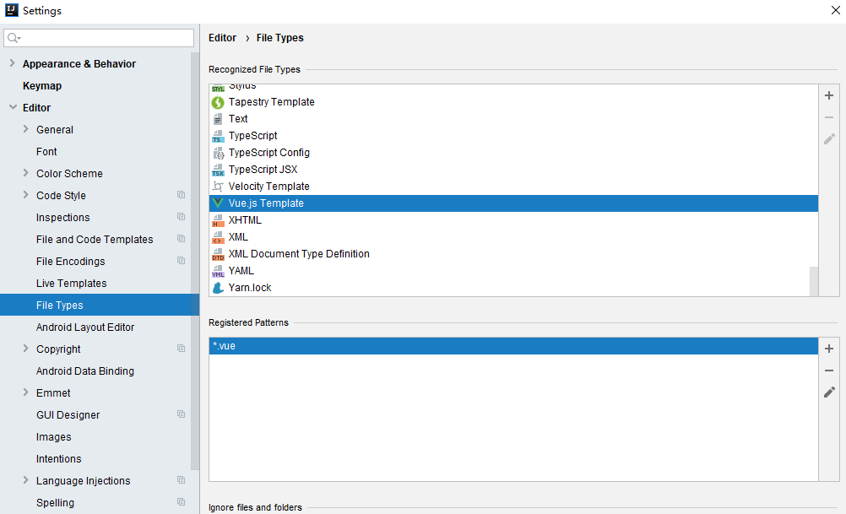This screenshot has height=514, width=846.
Task: Collapse the Editor section
Action: 13,107
